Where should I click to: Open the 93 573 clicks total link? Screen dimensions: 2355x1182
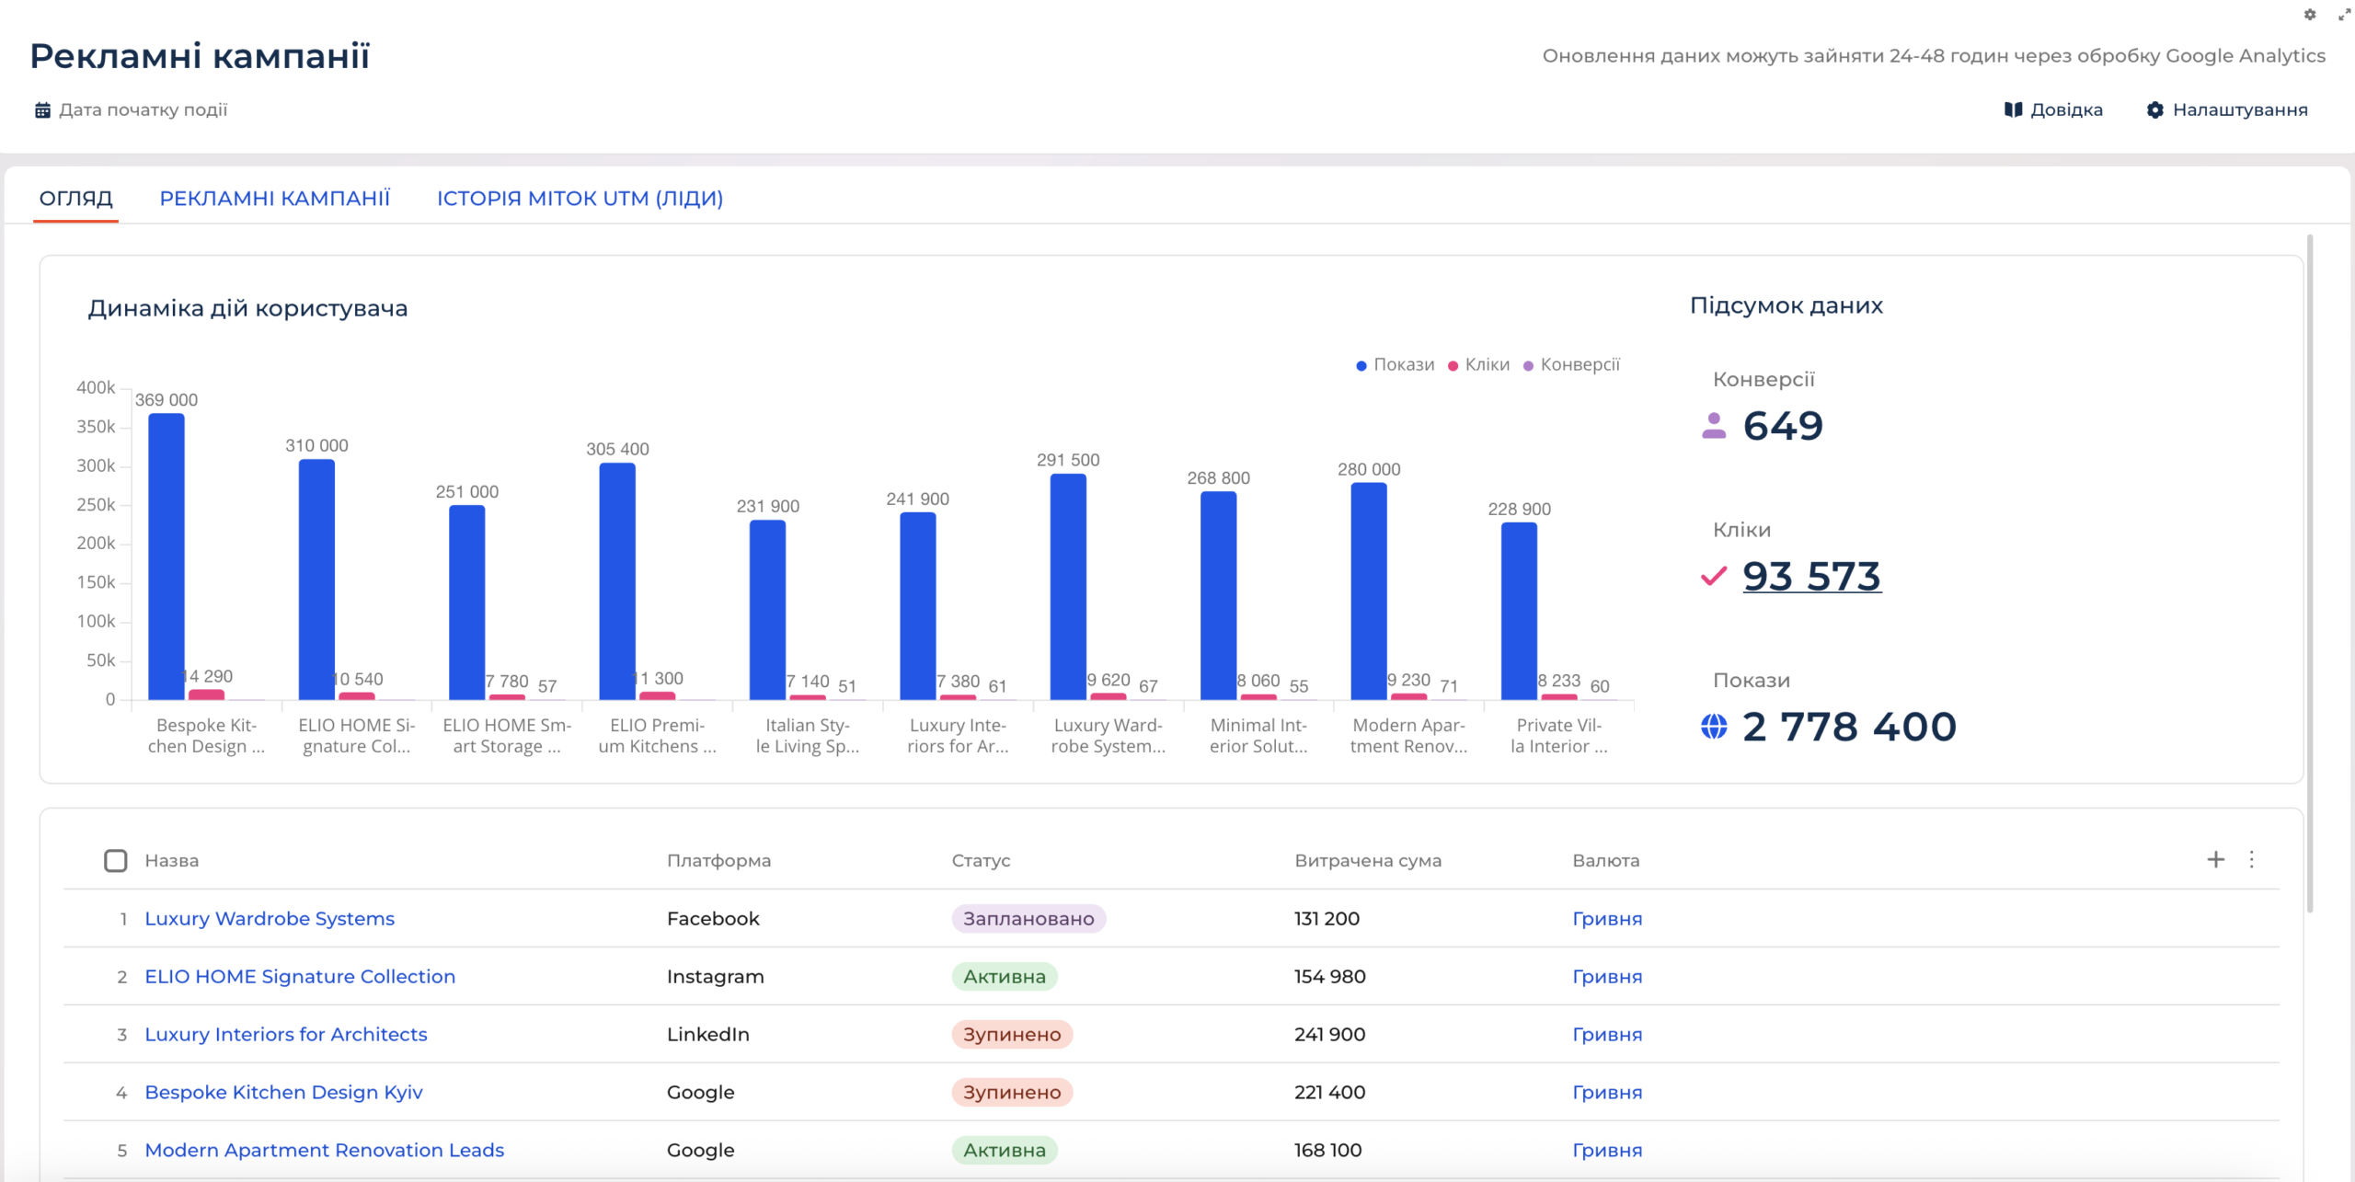[1811, 577]
